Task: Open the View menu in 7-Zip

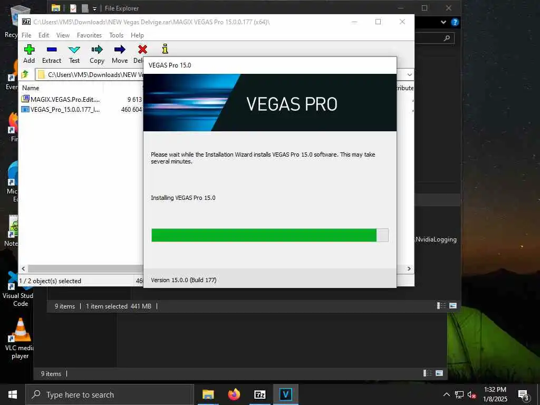Action: (63, 35)
